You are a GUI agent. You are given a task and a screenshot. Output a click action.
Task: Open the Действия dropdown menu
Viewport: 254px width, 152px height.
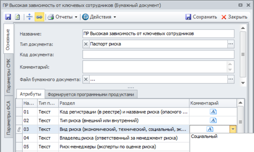click(x=99, y=17)
